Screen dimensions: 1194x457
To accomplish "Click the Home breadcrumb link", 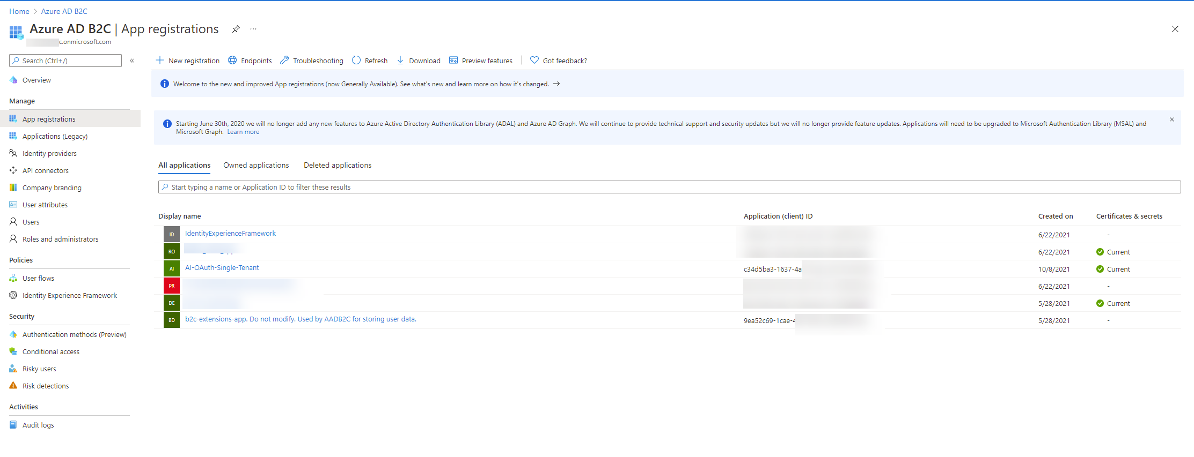I will pos(19,11).
